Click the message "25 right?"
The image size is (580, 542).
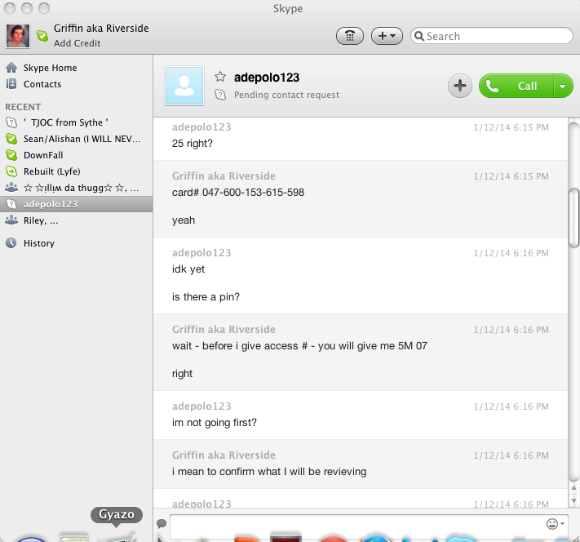coord(193,144)
